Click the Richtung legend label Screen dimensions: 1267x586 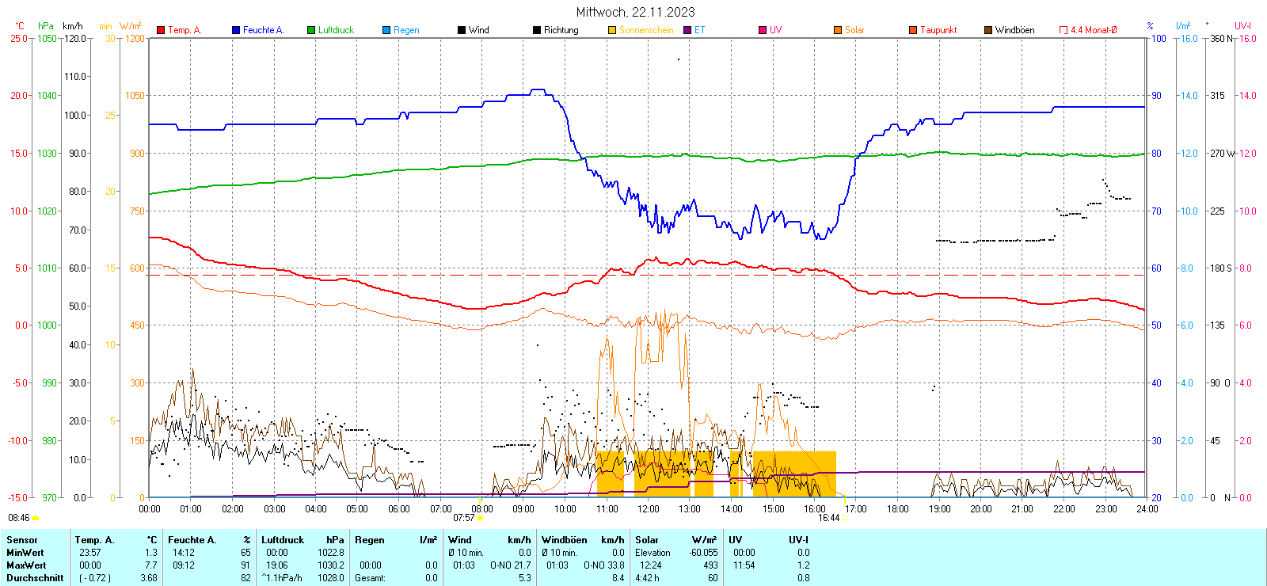pos(561,30)
